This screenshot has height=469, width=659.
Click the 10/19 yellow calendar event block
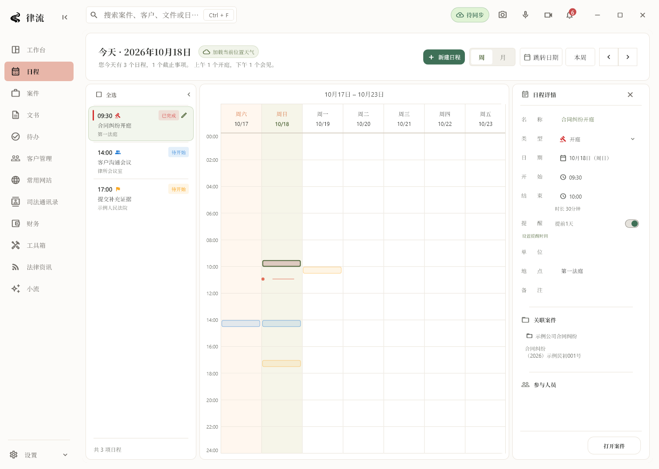[x=322, y=270]
